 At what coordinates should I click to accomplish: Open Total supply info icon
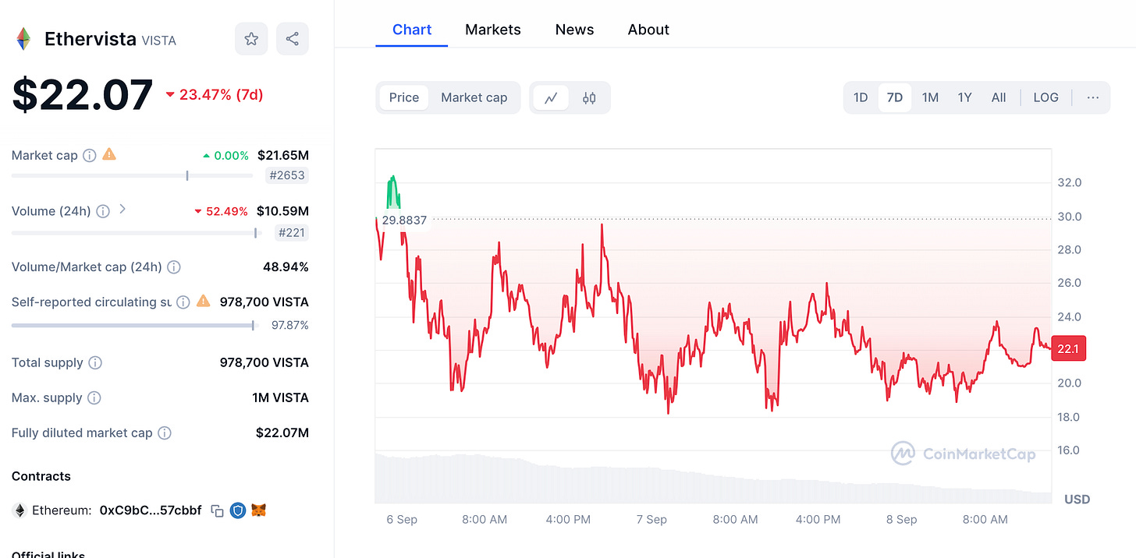tap(95, 363)
